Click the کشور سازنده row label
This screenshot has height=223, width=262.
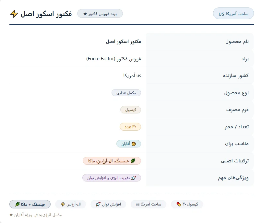coord(236,76)
